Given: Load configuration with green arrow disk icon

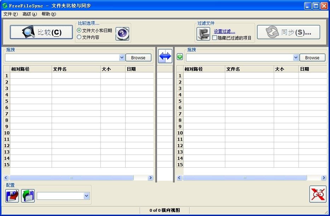Looking at the screenshot, I should pos(28,196).
